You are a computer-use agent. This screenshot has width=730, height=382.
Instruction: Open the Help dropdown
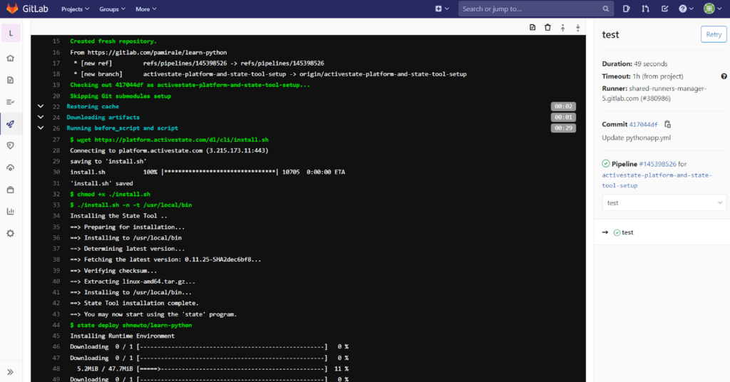[x=686, y=9]
